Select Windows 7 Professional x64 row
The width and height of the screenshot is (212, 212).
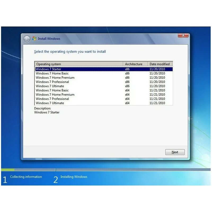tap(104, 99)
